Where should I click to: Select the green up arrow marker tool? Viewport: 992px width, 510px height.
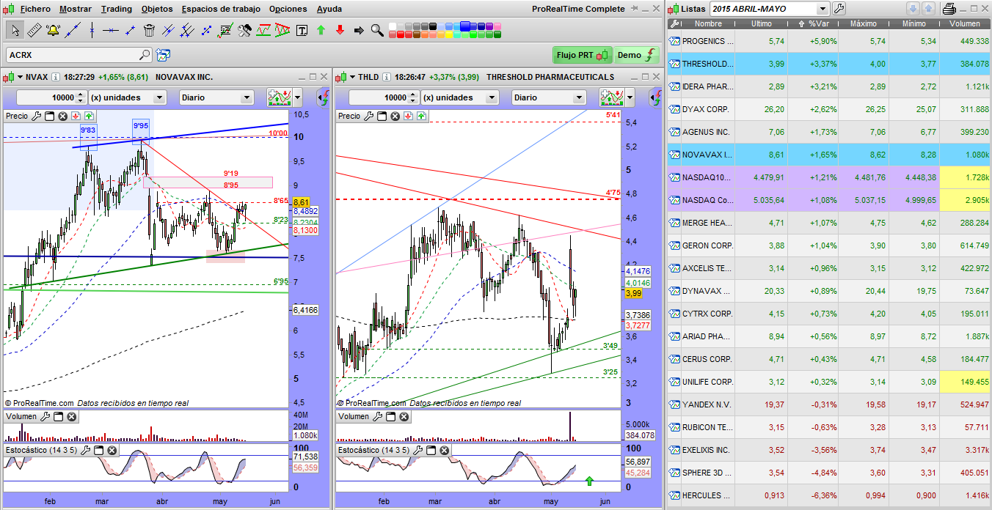point(321,31)
